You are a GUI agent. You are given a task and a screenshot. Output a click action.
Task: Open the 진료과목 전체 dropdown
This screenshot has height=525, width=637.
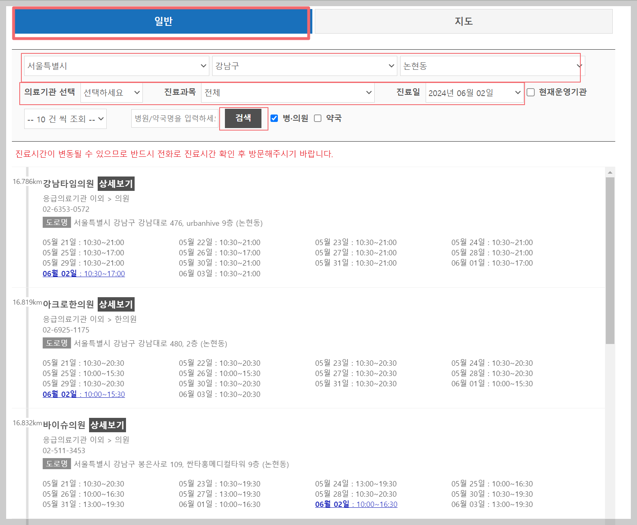(288, 93)
